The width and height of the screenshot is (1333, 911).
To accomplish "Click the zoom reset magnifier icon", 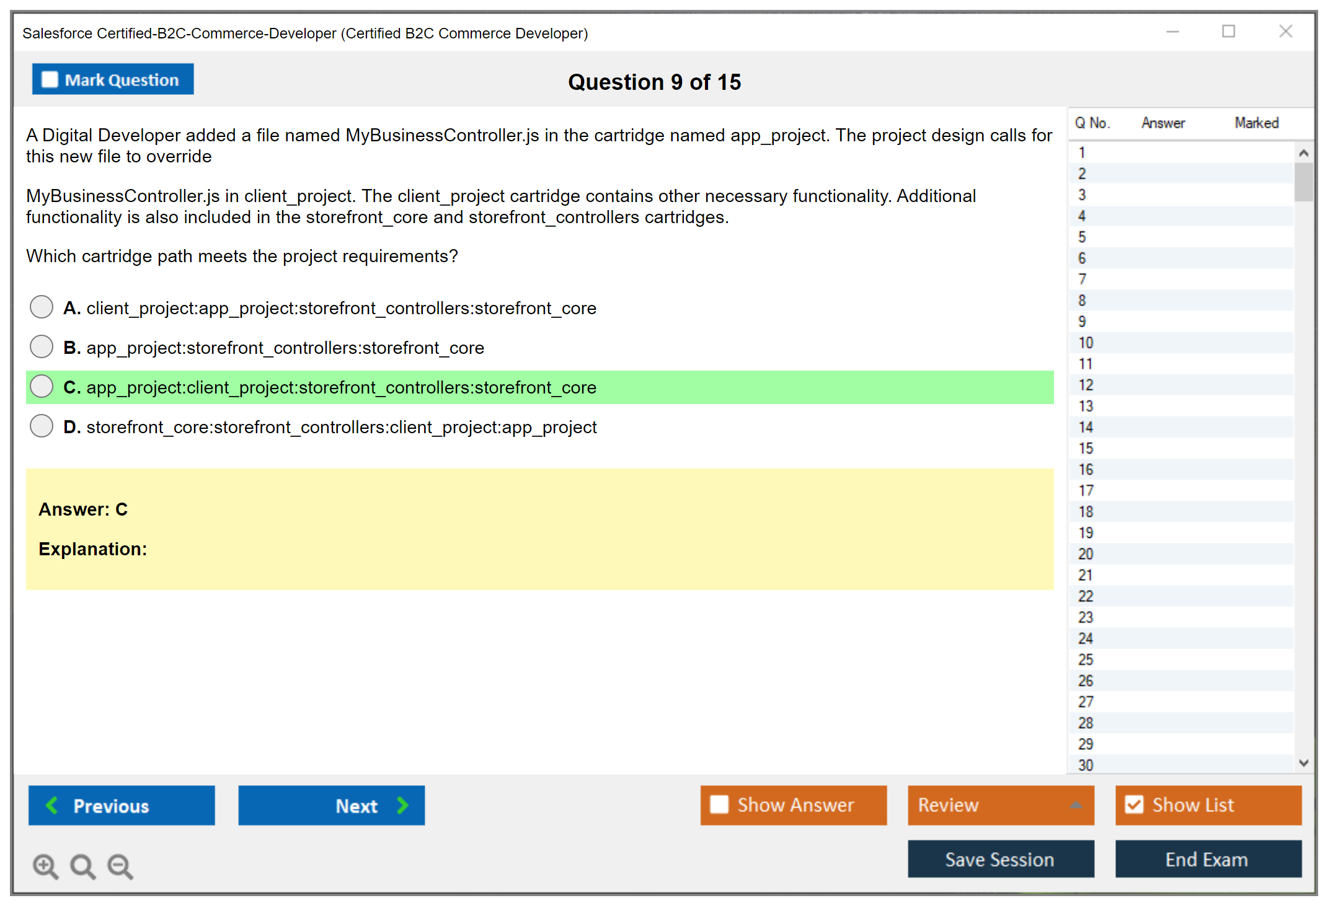I will coord(82,866).
